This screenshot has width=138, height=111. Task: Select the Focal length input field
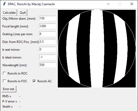(x=47, y=26)
